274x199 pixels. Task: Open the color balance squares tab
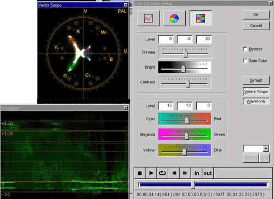pyautogui.click(x=201, y=18)
